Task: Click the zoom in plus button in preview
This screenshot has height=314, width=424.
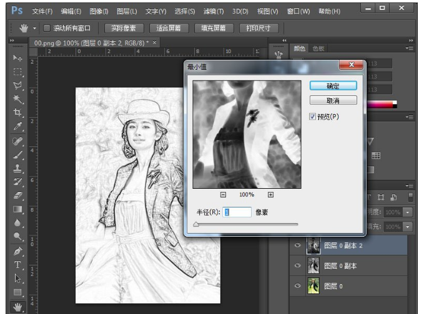Action: coord(271,194)
